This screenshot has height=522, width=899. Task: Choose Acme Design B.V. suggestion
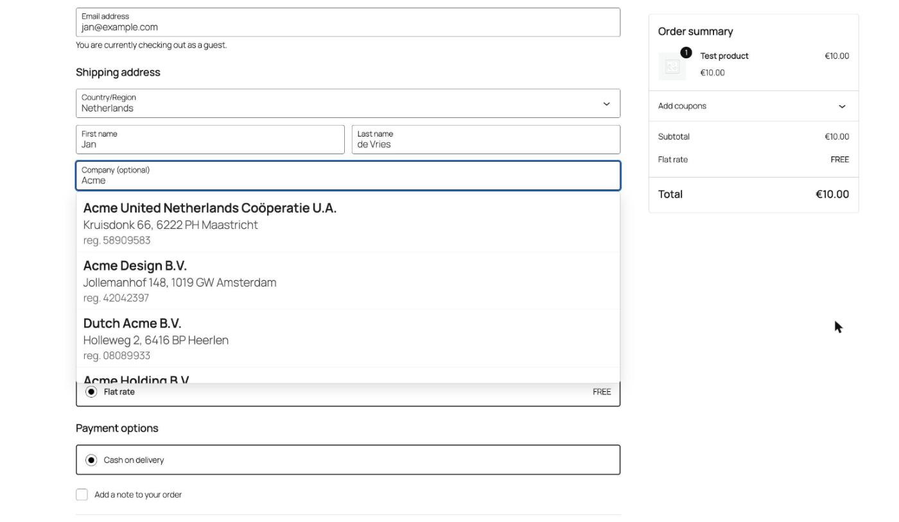tap(348, 281)
